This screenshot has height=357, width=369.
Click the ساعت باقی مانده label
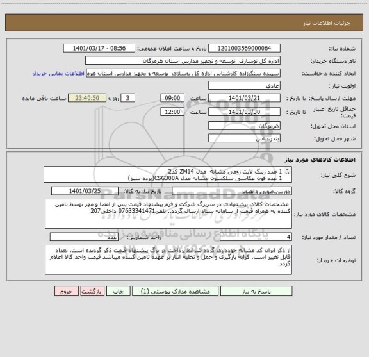coord(44,98)
